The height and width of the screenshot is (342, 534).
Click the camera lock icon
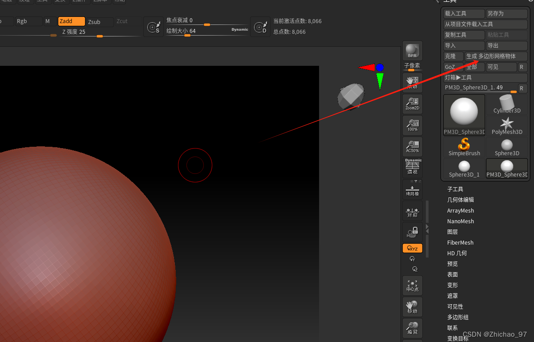tap(413, 232)
